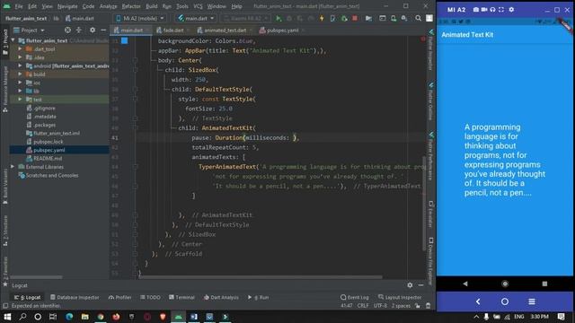
Task: Click line 31 blue color gutter swatch
Action: pos(125,40)
